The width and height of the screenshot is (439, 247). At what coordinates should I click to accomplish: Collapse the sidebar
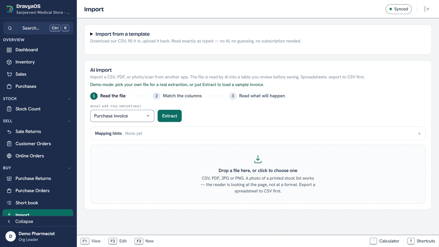38,221
